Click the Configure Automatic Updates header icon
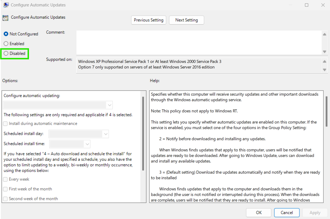 [5, 18]
